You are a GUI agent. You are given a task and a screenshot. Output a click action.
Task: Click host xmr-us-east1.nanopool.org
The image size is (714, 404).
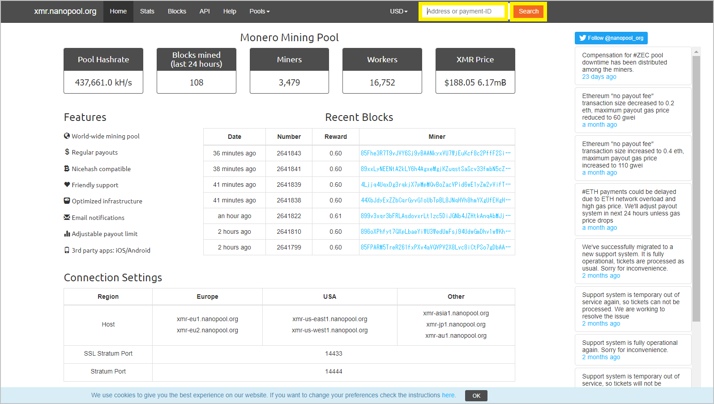(x=330, y=319)
